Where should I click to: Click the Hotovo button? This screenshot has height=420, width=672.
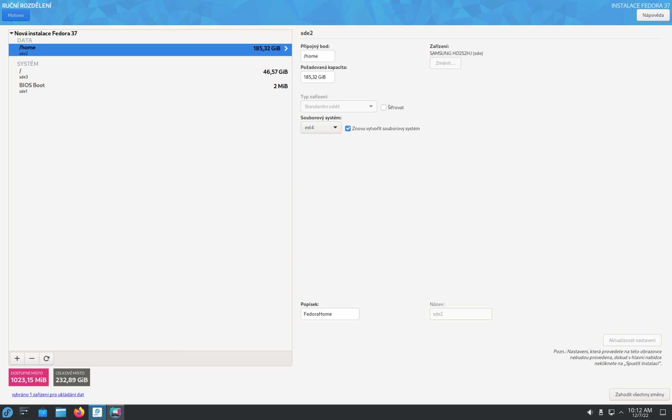point(16,15)
